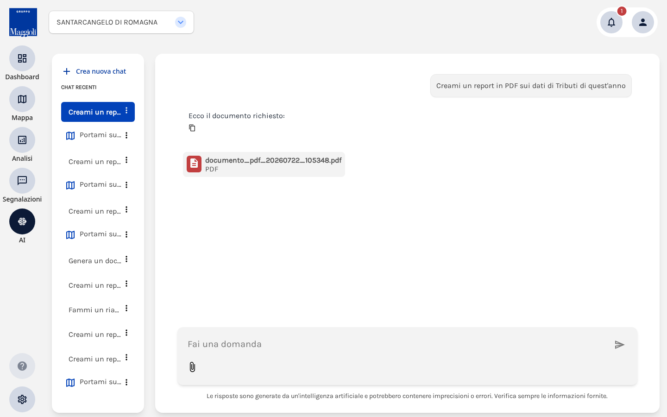Go to the Mappa section
667x417 pixels.
(22, 99)
